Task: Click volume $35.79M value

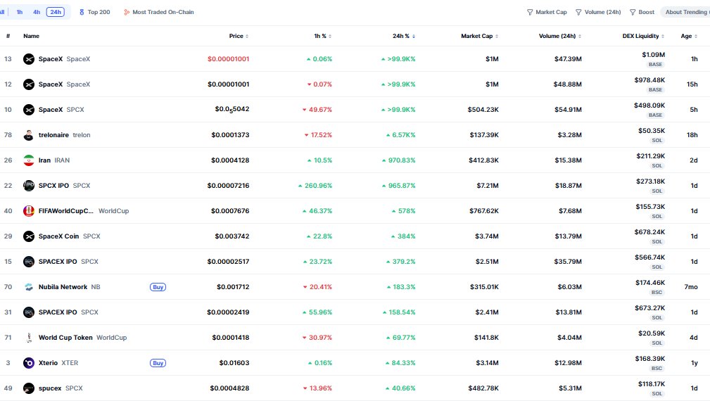Action: (568, 262)
